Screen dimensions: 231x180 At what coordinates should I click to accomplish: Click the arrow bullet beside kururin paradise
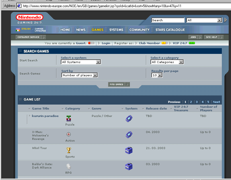(x=30, y=116)
